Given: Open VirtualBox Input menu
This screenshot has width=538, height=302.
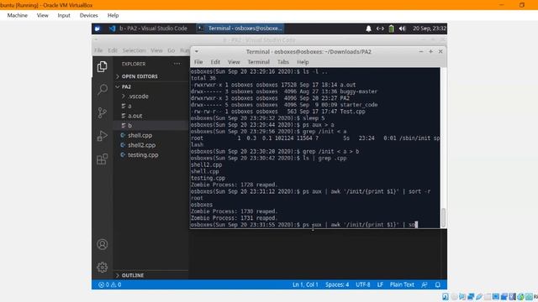Looking at the screenshot, I should pos(64,15).
